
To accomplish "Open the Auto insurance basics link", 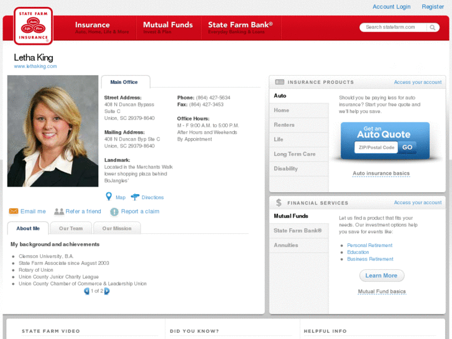I will coord(381,173).
